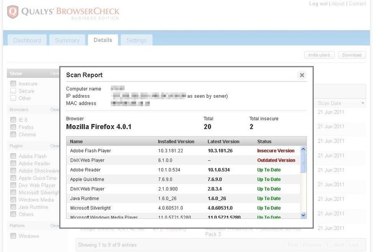373x252 pixels.
Task: Click the Insecure Version status text
Action: [276, 151]
